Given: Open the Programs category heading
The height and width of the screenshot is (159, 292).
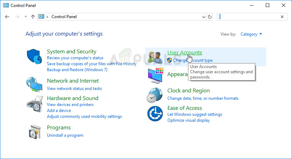Looking at the screenshot, I should [59, 128].
